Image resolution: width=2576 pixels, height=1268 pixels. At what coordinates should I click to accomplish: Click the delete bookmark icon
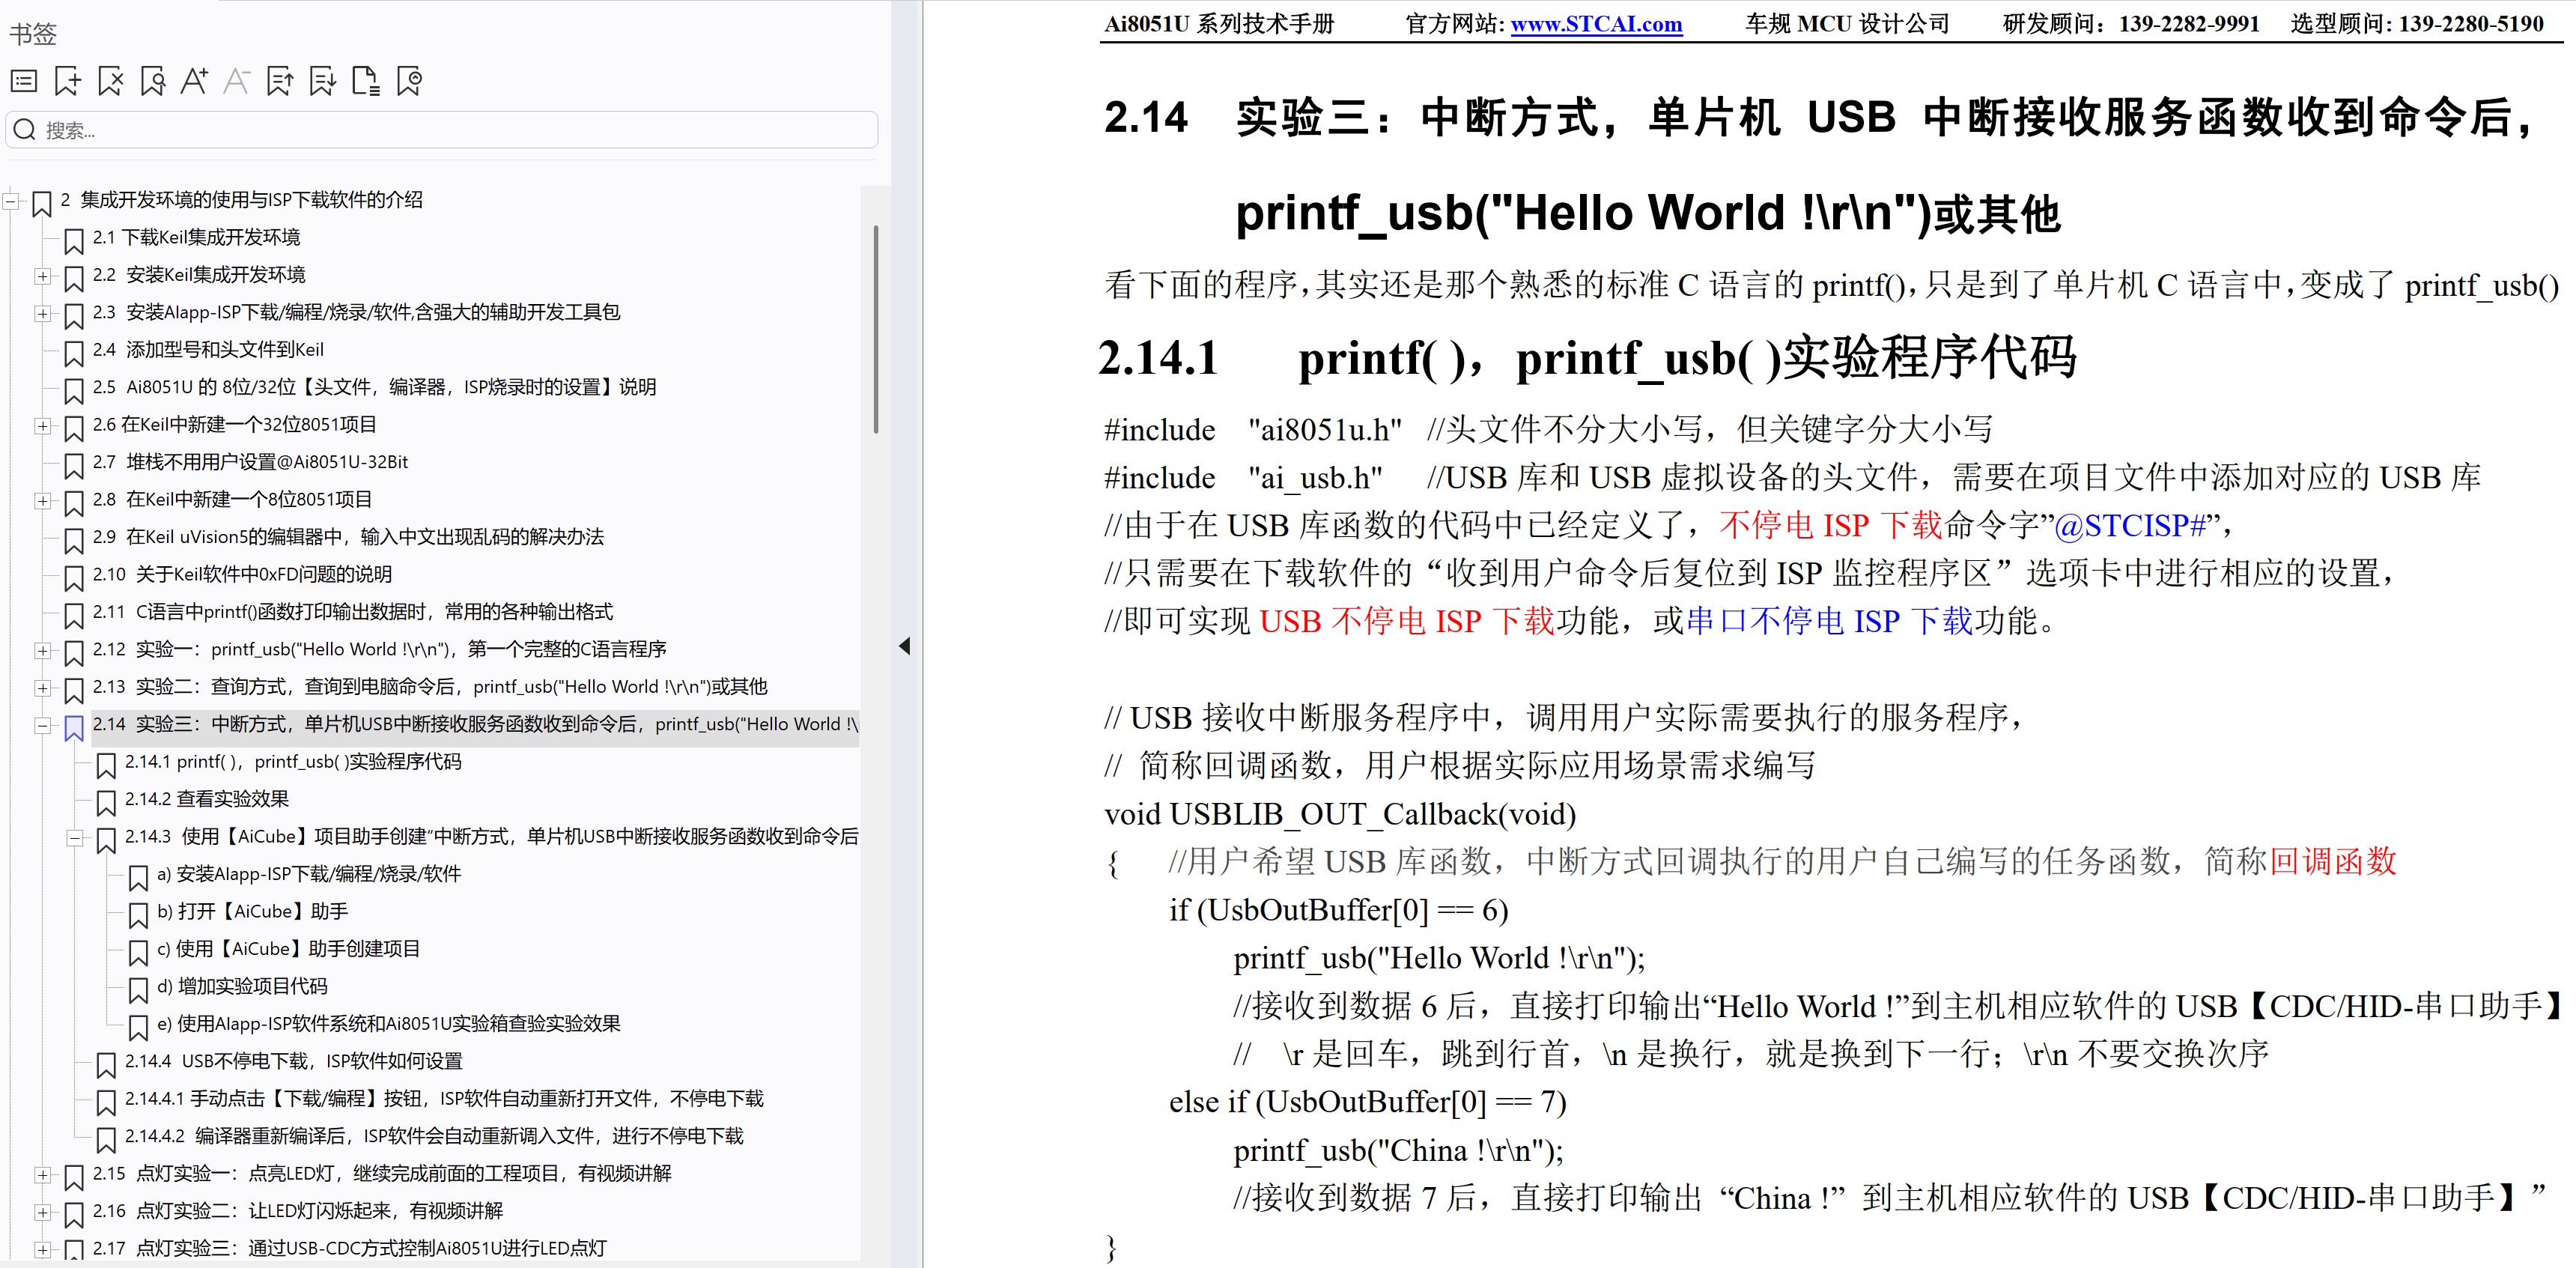(110, 81)
